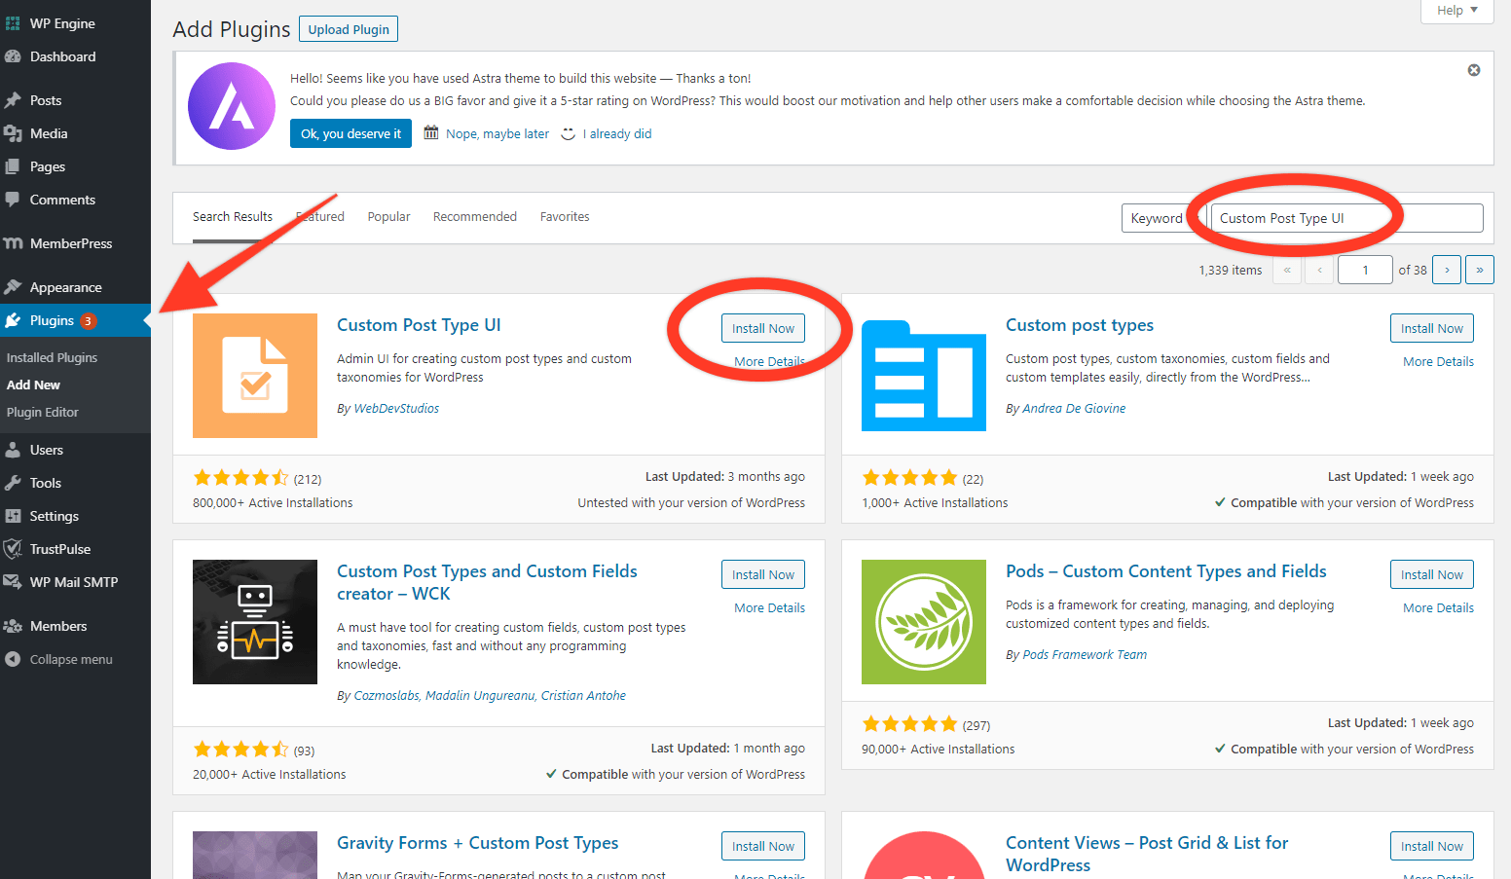Click the Collapse menu arrow icon
Screen dimensions: 1511x879
13,659
